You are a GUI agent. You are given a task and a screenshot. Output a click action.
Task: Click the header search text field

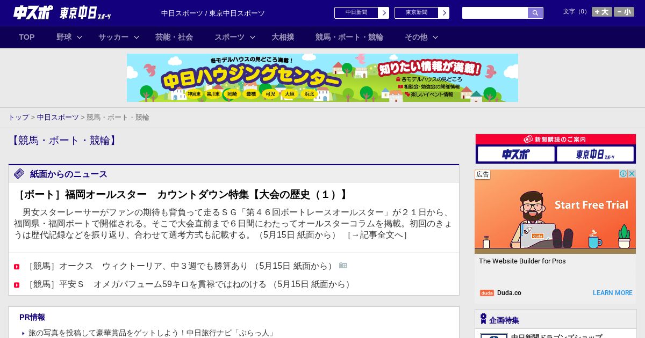tap(495, 13)
